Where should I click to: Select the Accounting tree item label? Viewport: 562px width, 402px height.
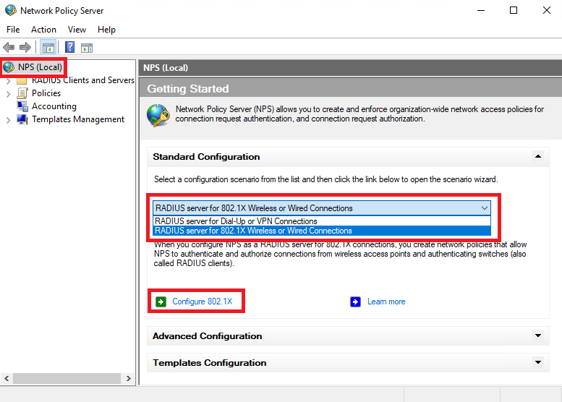pyautogui.click(x=54, y=106)
